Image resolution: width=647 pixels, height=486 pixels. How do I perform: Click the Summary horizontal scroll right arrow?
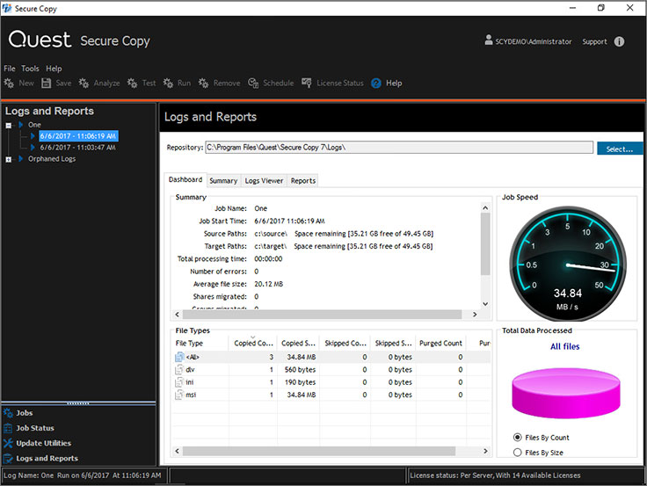tap(475, 315)
